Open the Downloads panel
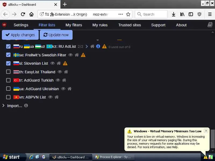 [173, 14]
